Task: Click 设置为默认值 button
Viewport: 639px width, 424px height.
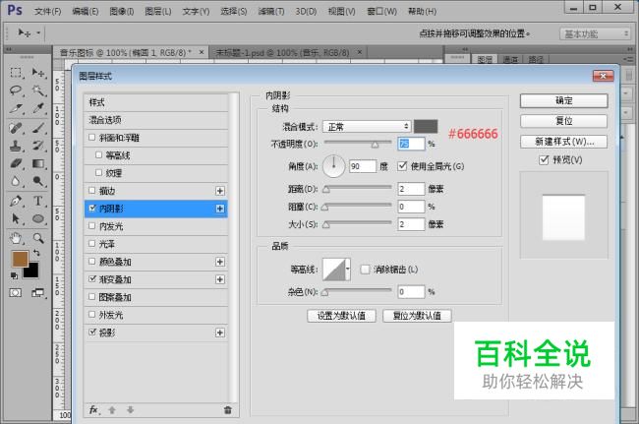Action: click(341, 316)
